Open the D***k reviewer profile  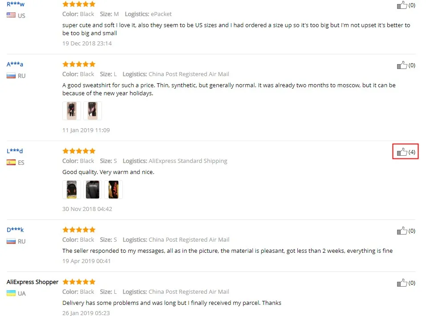click(15, 230)
